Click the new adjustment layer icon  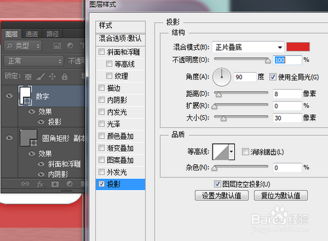[x=70, y=184]
